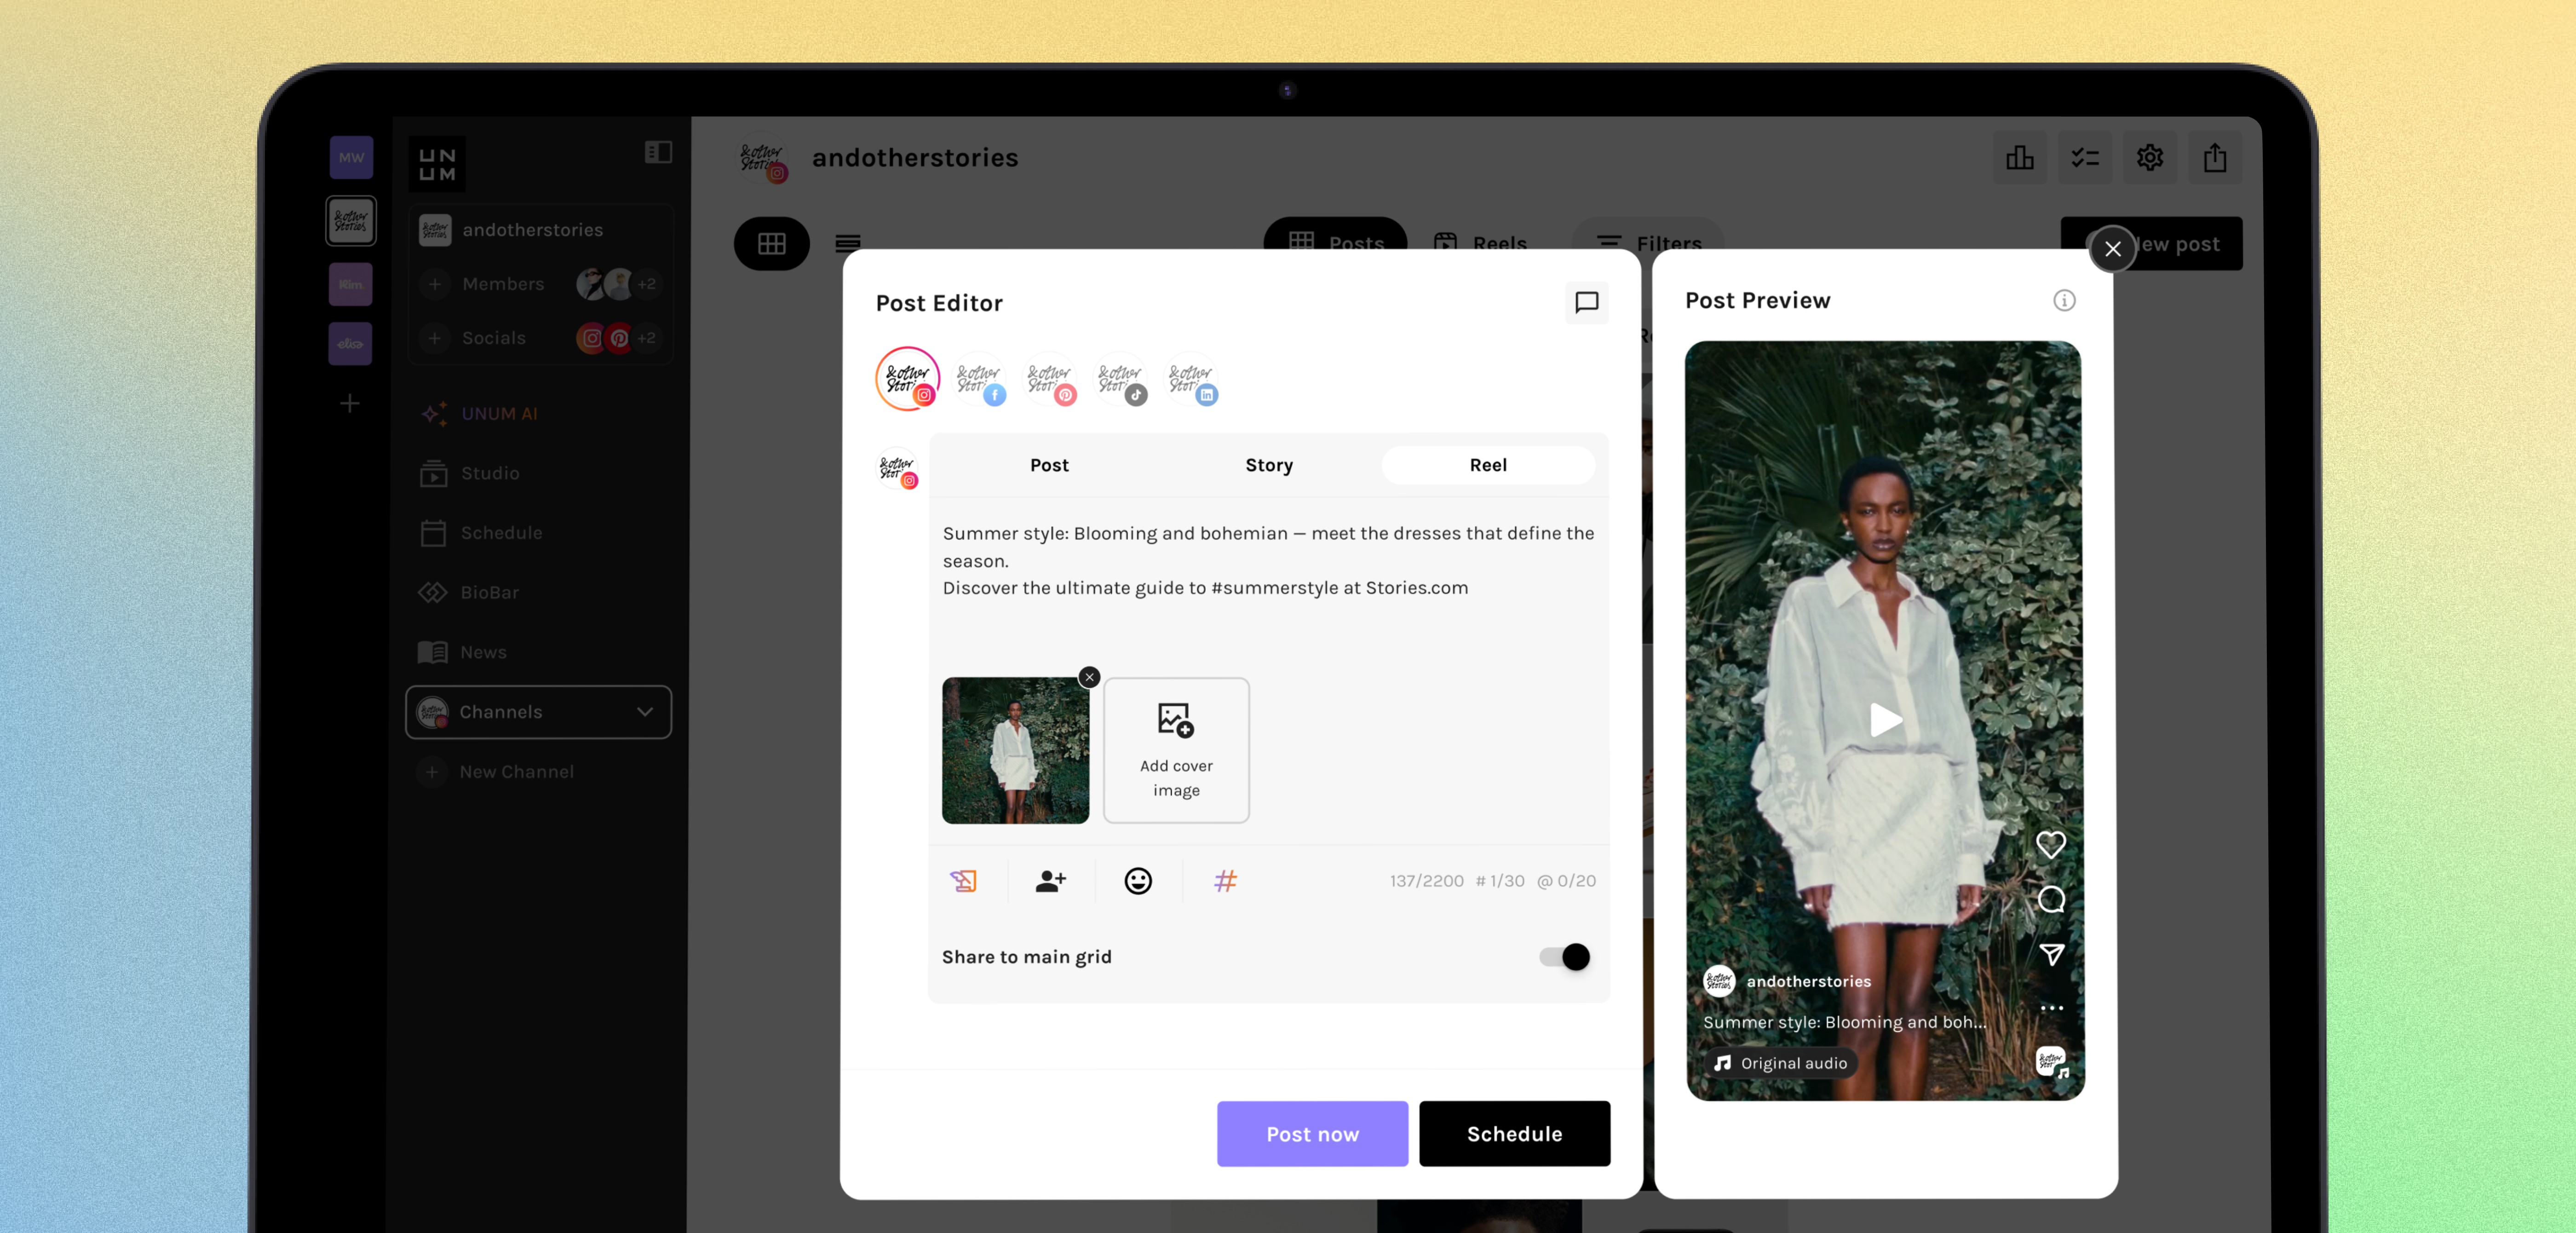2576x1233 pixels.
Task: Open the comments icon in Post Editor
Action: point(1586,302)
